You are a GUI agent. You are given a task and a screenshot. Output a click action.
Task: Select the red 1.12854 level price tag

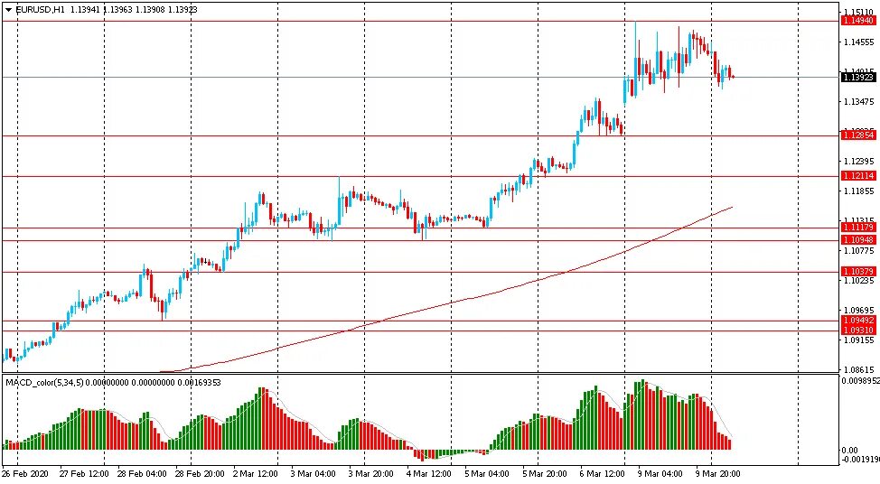pyautogui.click(x=858, y=135)
